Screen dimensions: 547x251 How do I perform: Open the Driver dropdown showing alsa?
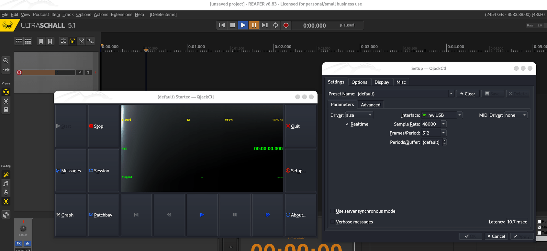coord(359,115)
